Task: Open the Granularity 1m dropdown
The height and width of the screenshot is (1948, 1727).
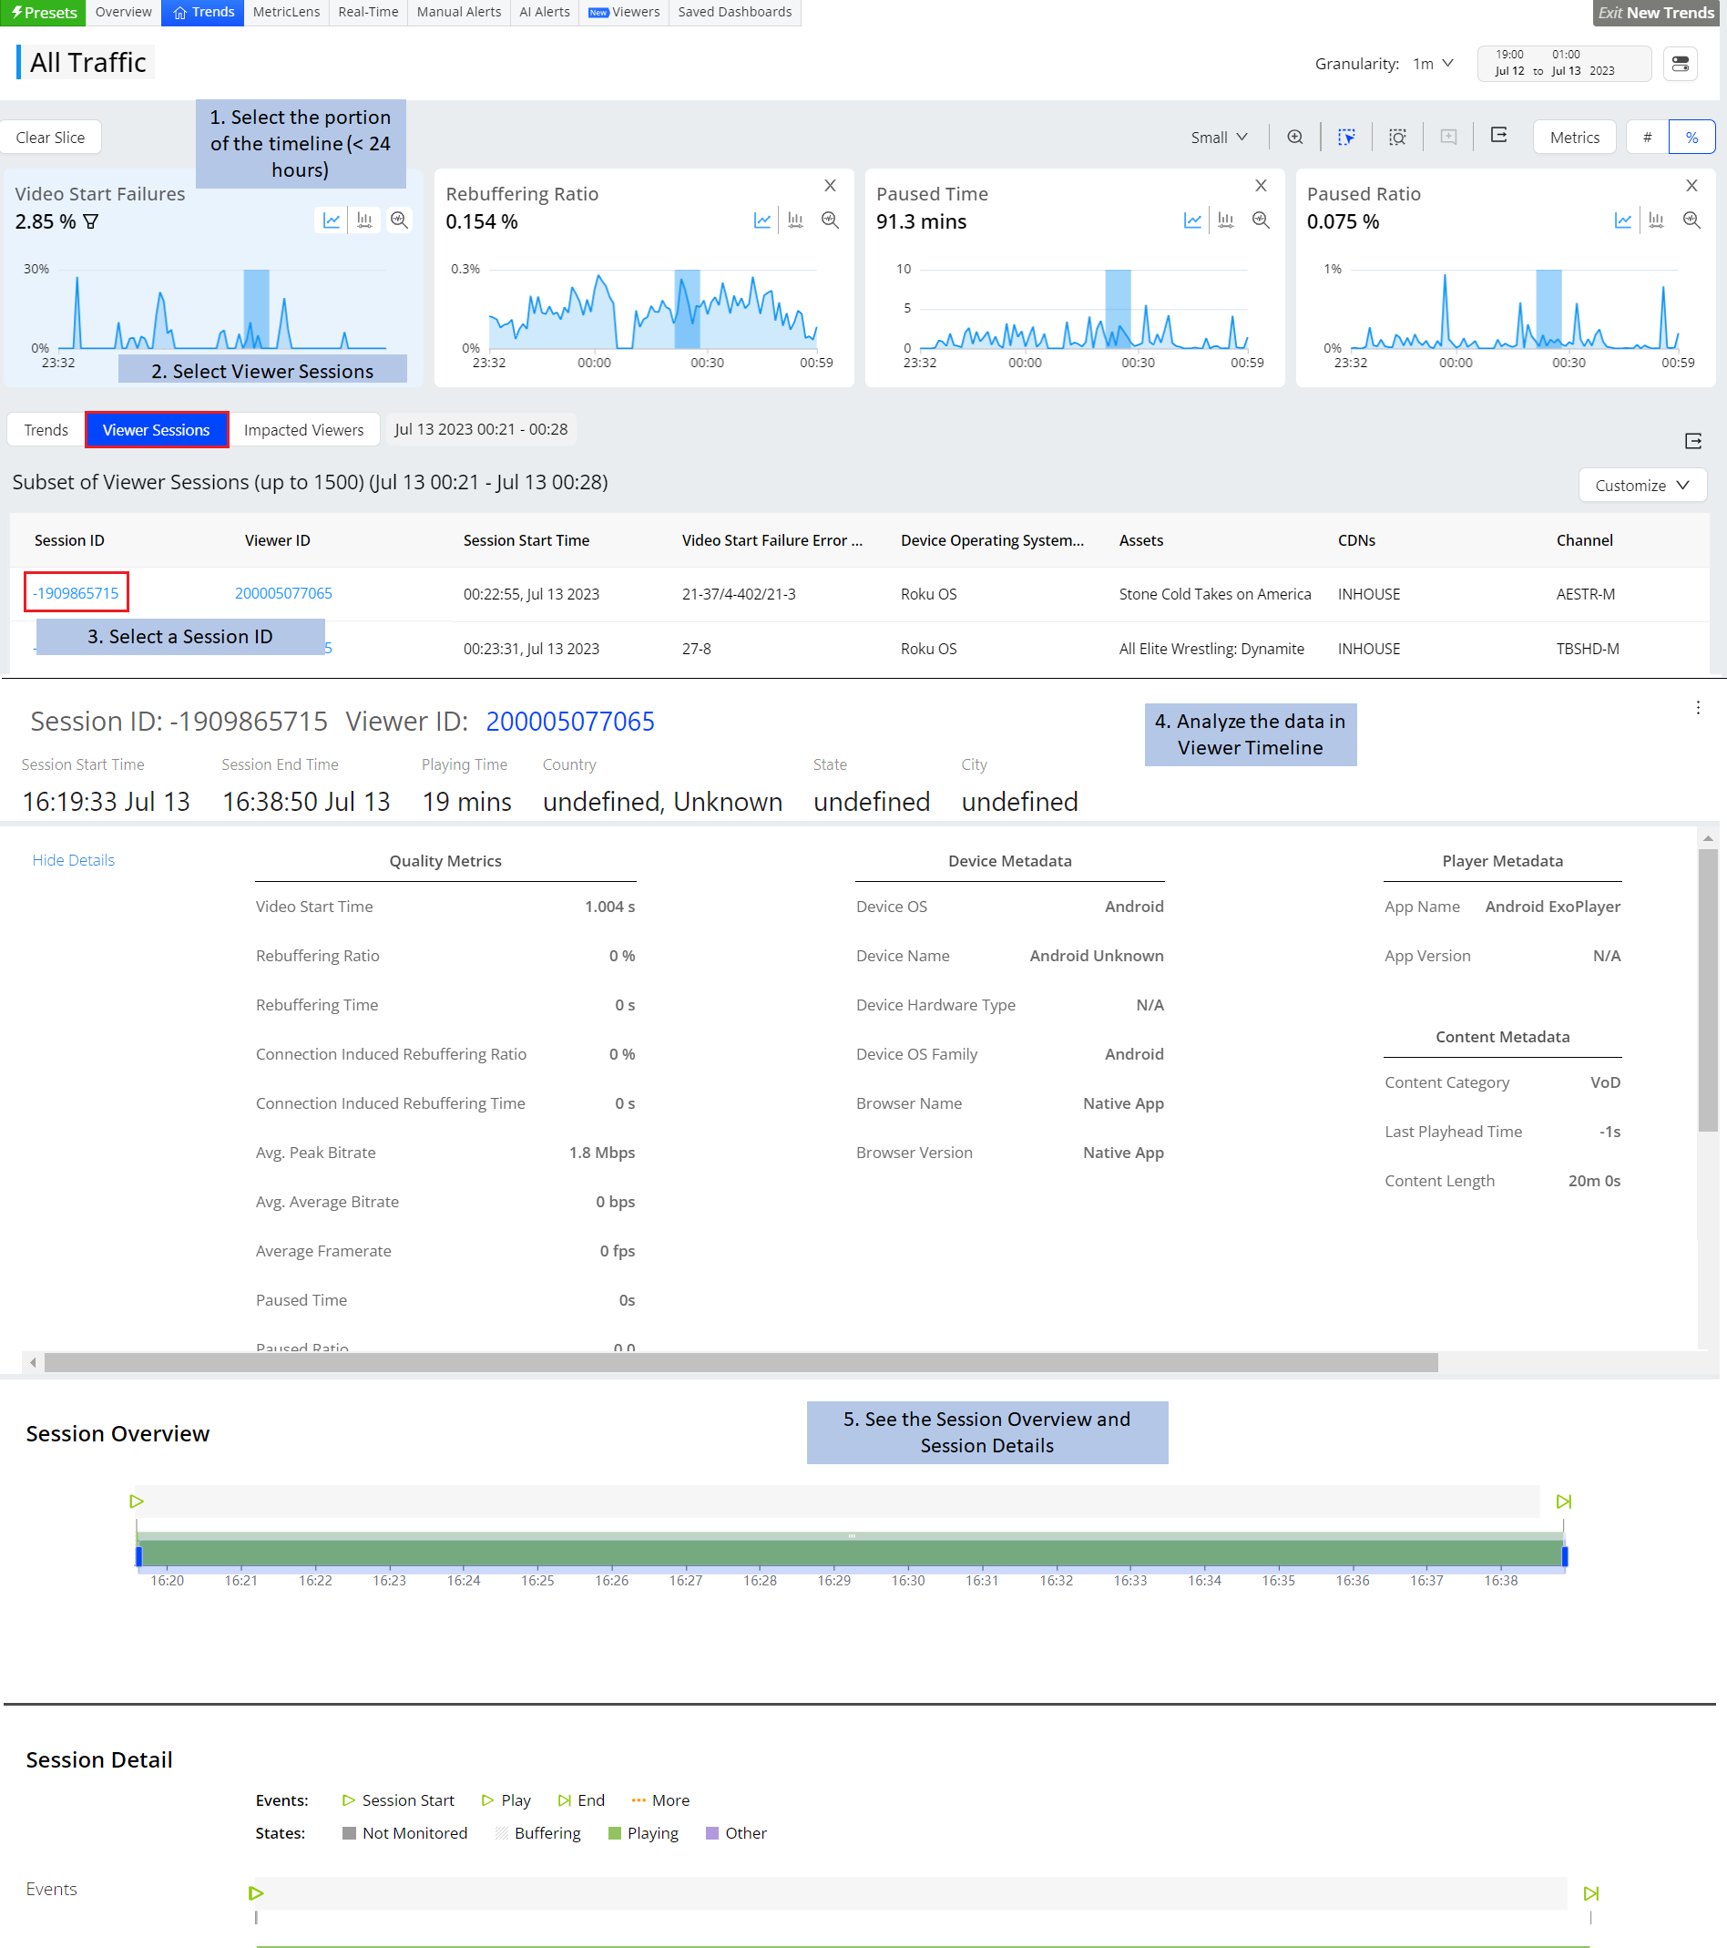Action: point(1433,64)
